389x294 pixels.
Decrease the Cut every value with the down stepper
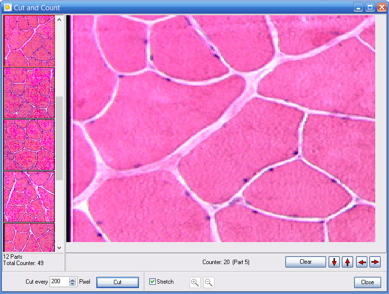[x=72, y=284]
